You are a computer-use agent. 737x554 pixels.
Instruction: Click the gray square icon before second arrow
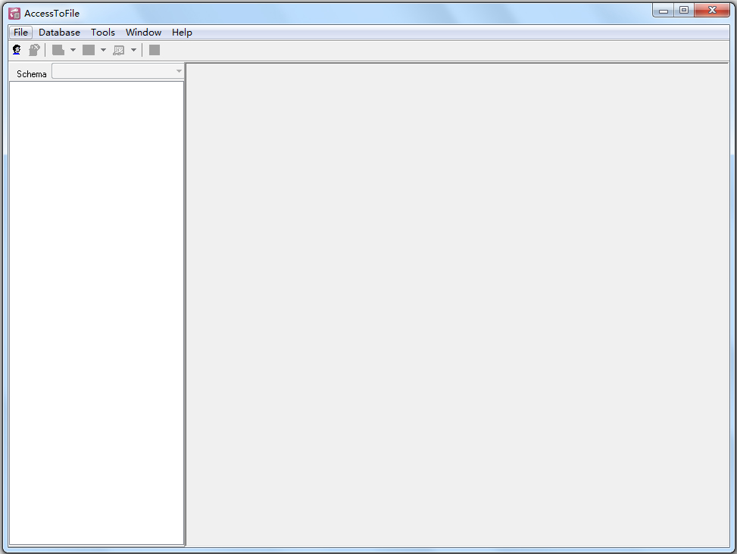(x=89, y=50)
